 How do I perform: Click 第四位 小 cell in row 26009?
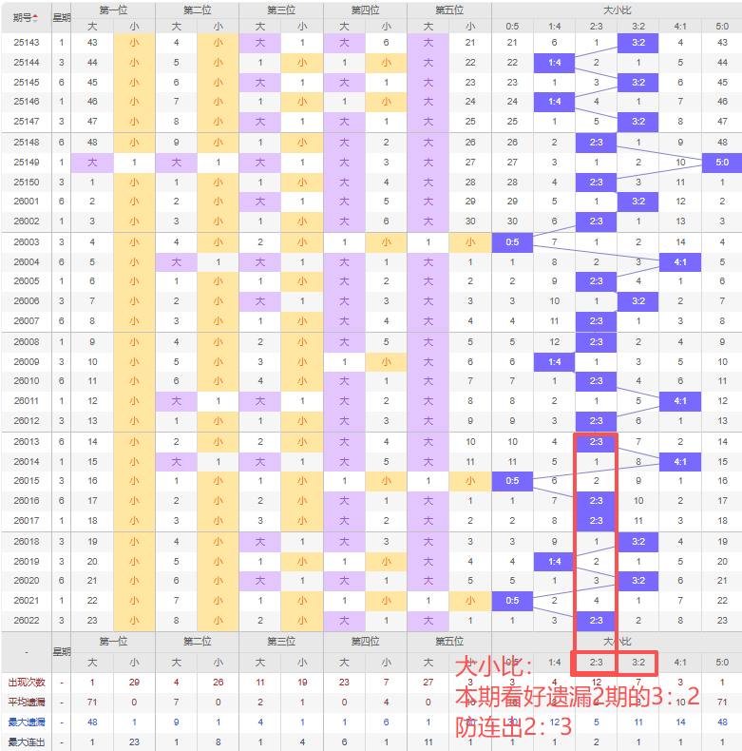pyautogui.click(x=386, y=362)
